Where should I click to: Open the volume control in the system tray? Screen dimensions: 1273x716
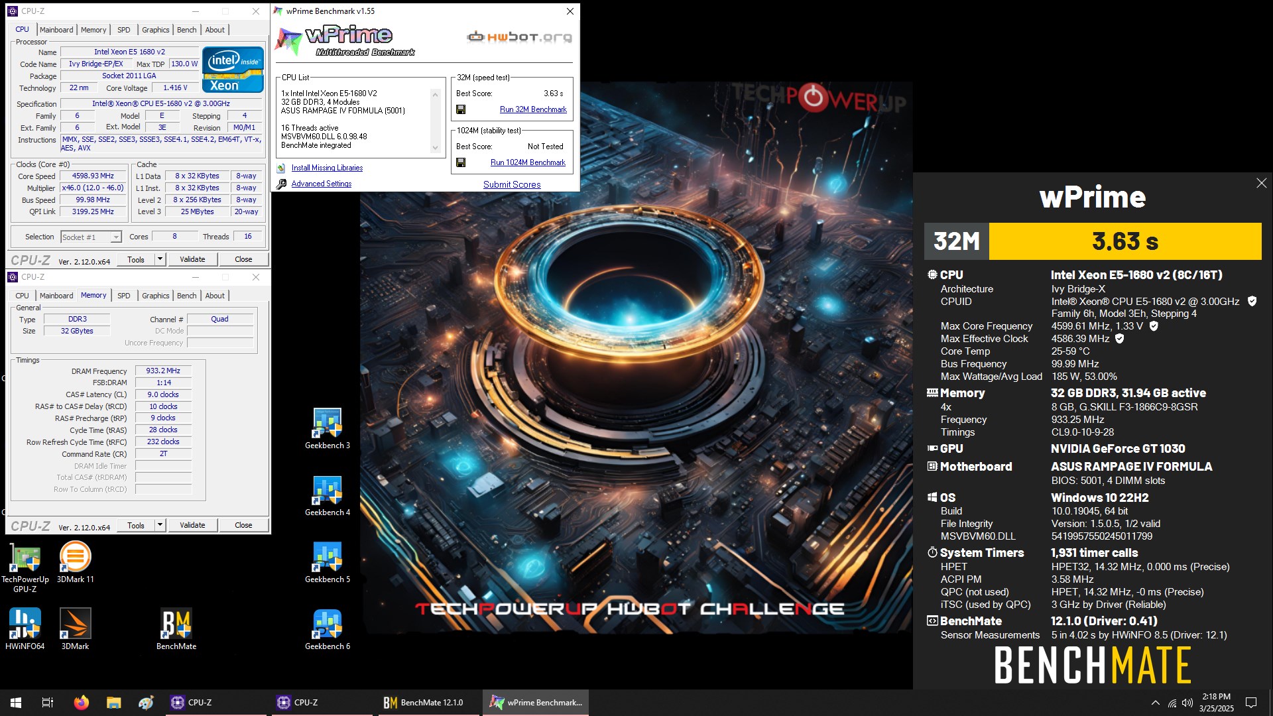coord(1187,703)
